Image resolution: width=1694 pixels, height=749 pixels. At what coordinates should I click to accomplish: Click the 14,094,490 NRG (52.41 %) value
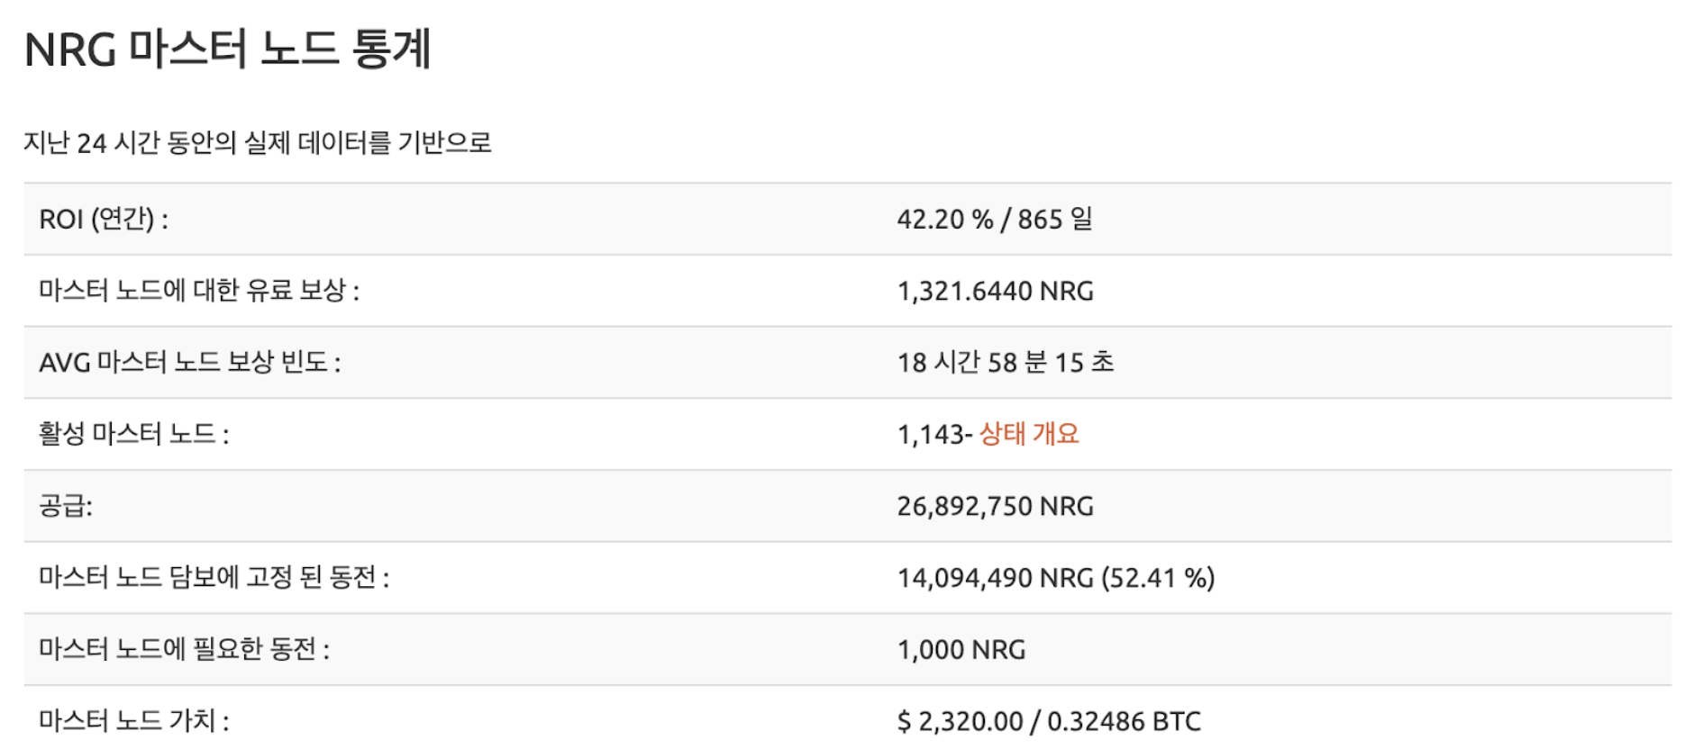pyautogui.click(x=1055, y=578)
